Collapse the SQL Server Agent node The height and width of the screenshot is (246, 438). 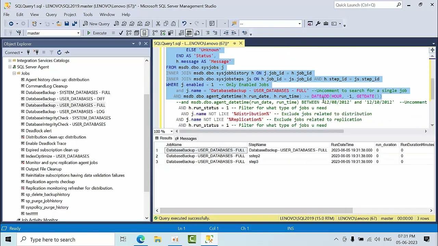pos(10,67)
